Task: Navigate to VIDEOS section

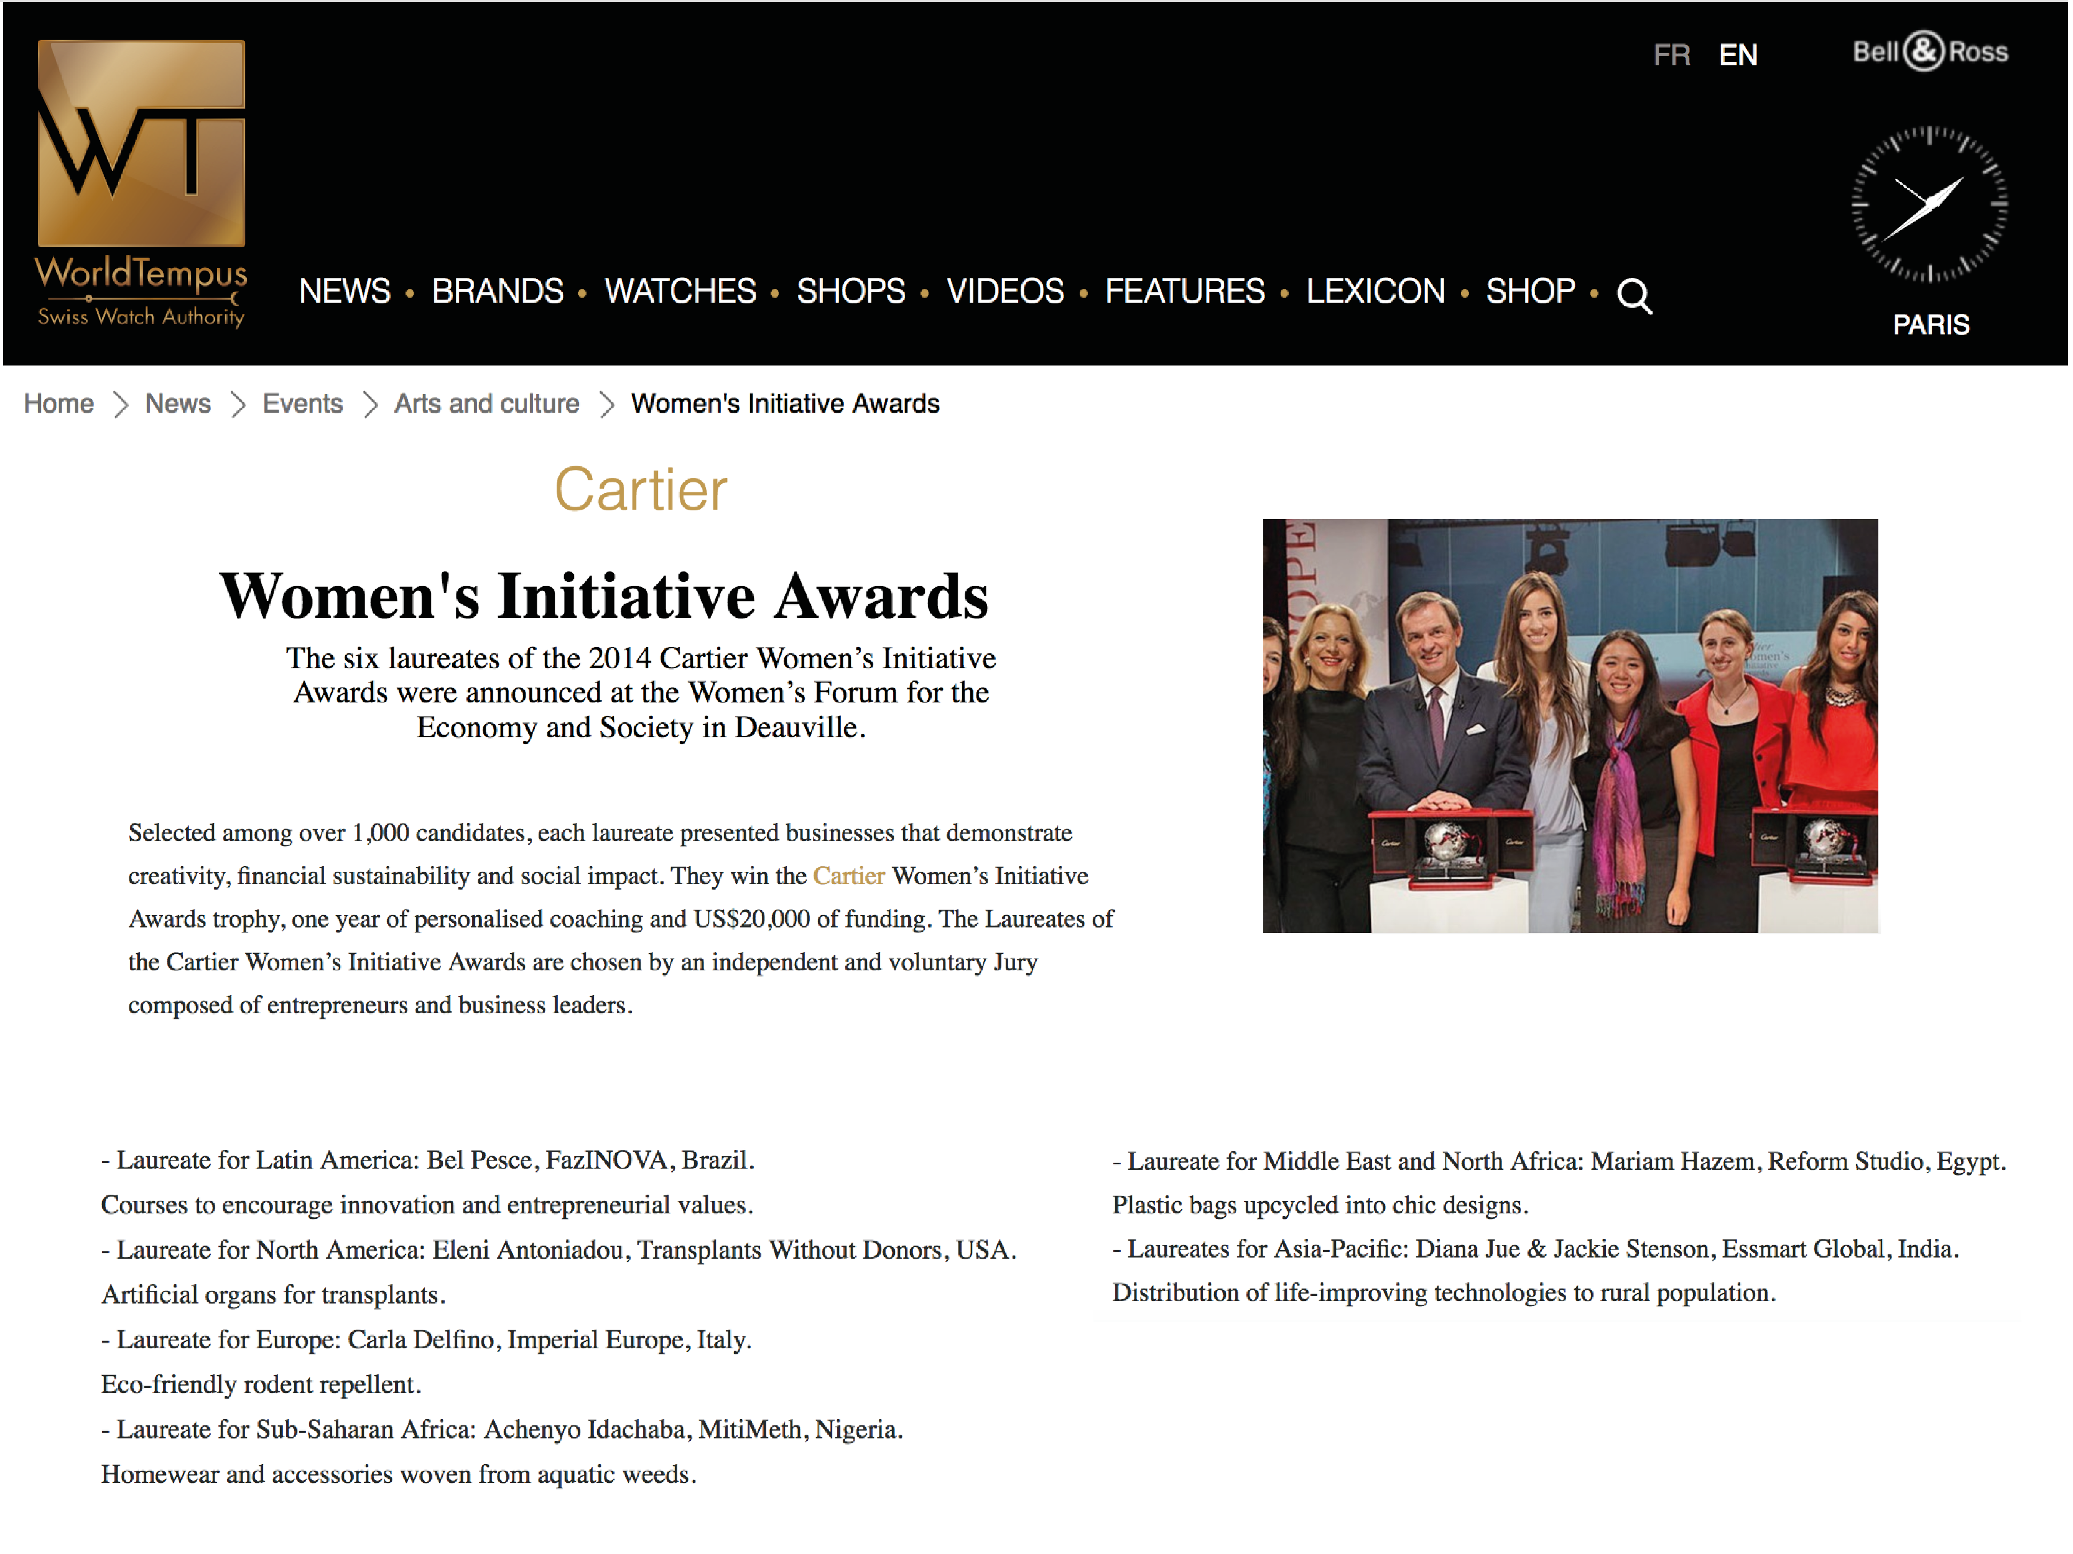Action: pyautogui.click(x=1004, y=292)
